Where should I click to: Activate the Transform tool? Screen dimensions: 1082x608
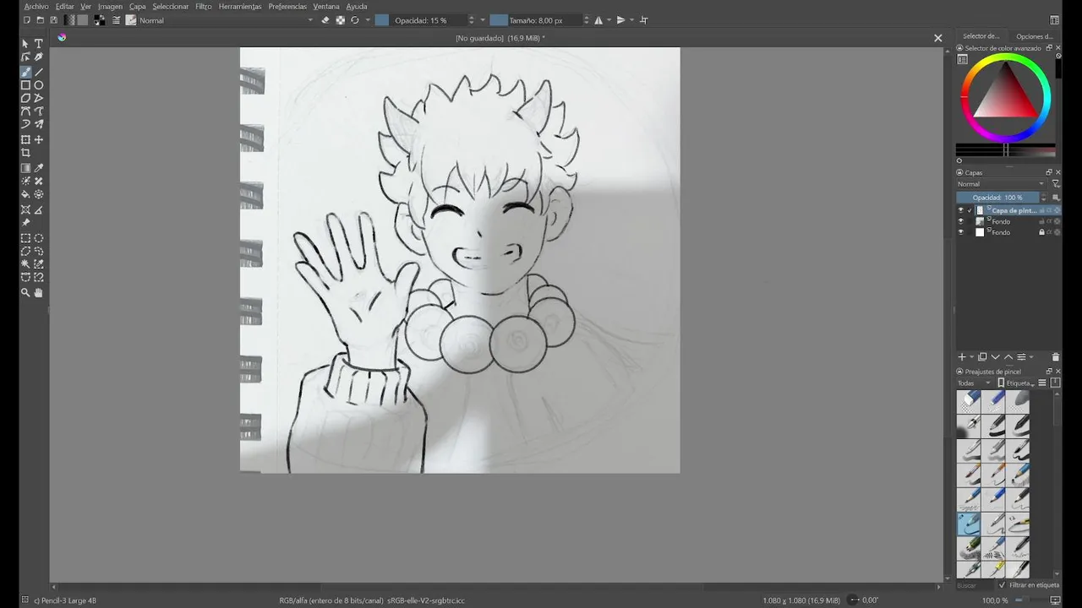tap(25, 139)
